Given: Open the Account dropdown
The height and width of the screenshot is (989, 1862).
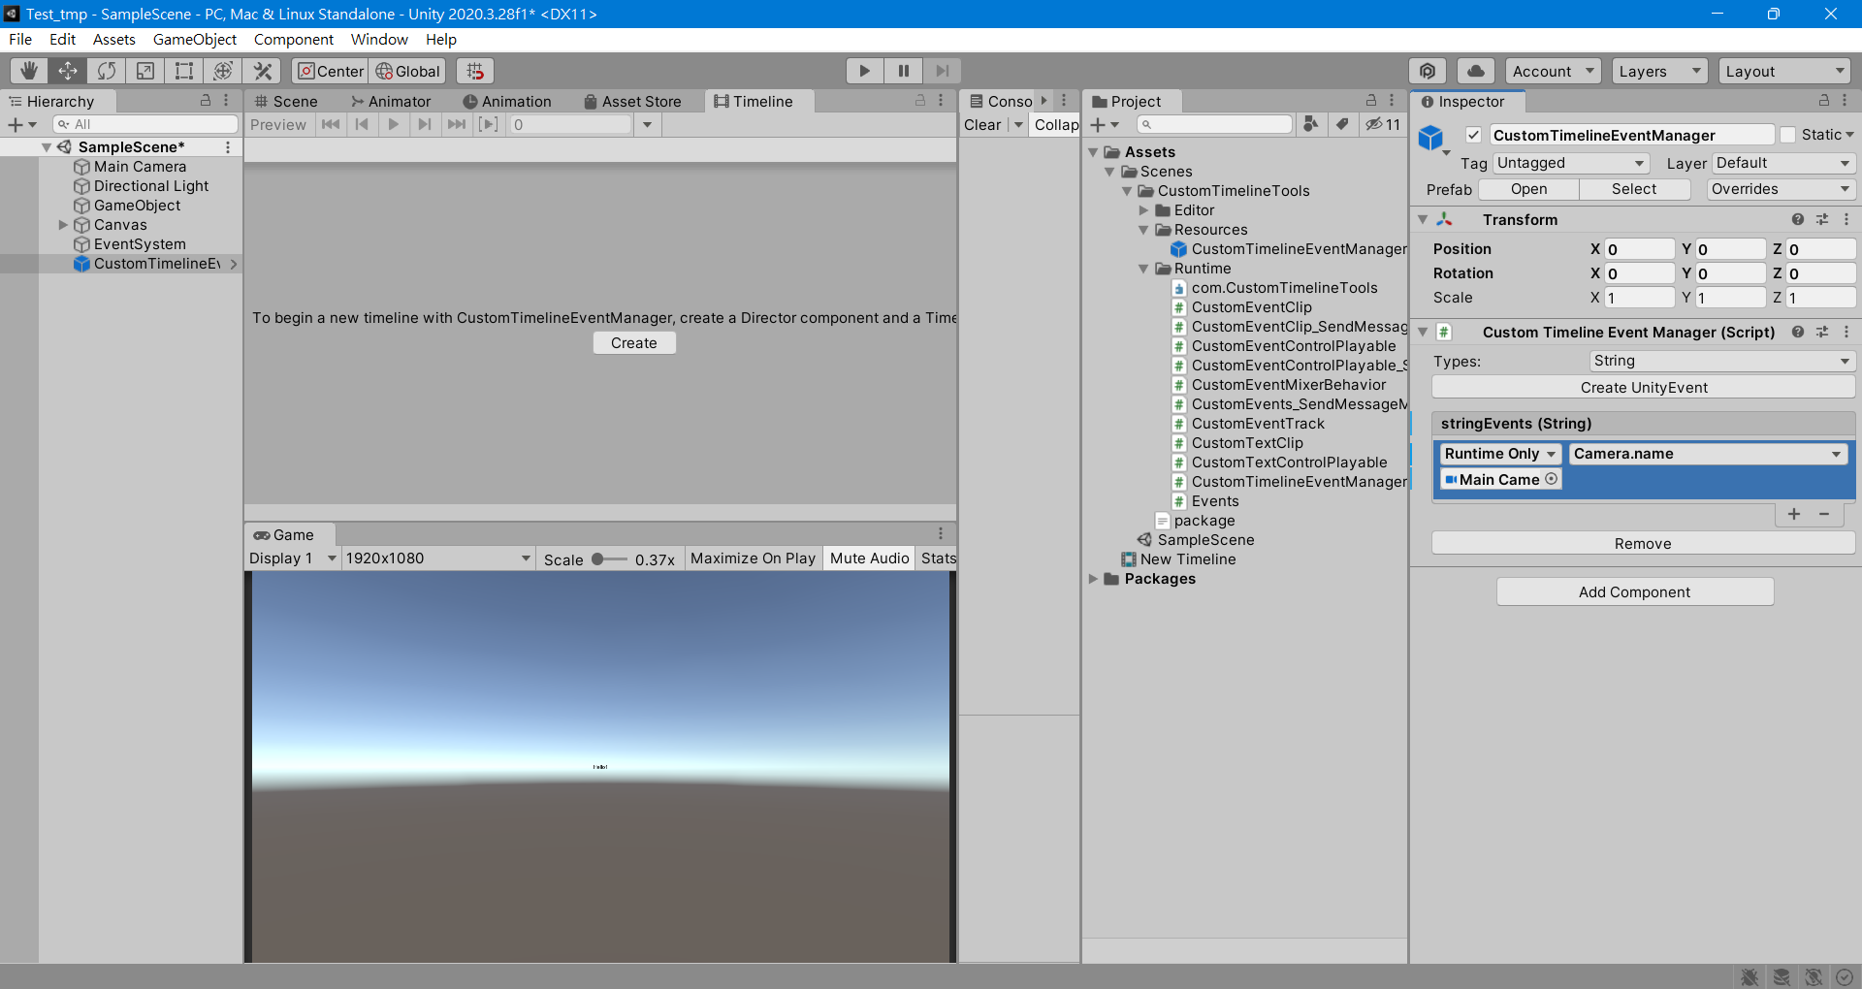Looking at the screenshot, I should [x=1554, y=71].
